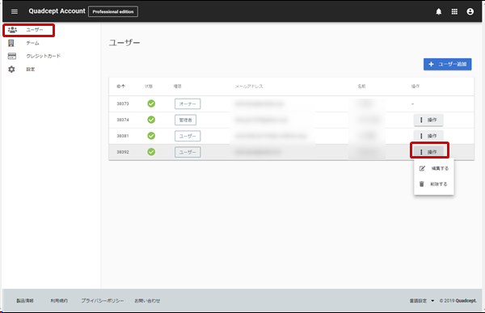
Task: Click the Professional edition badge
Action: coord(113,11)
